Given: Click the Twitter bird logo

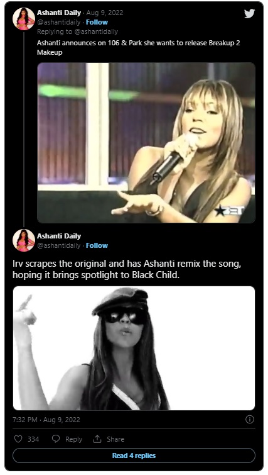Looking at the screenshot, I should (x=249, y=14).
